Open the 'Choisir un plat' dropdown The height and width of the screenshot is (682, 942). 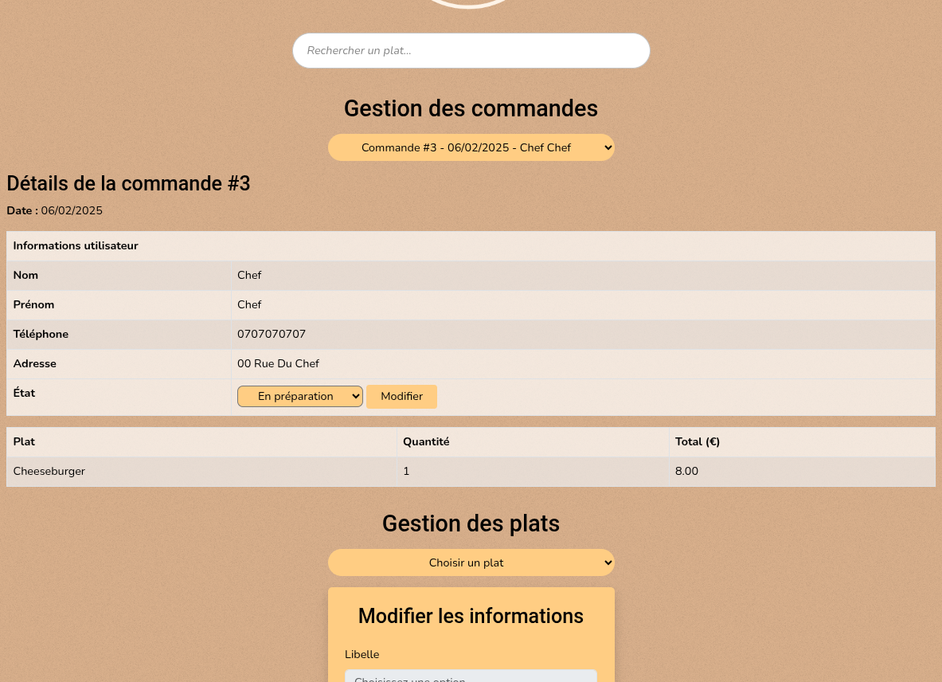(471, 562)
